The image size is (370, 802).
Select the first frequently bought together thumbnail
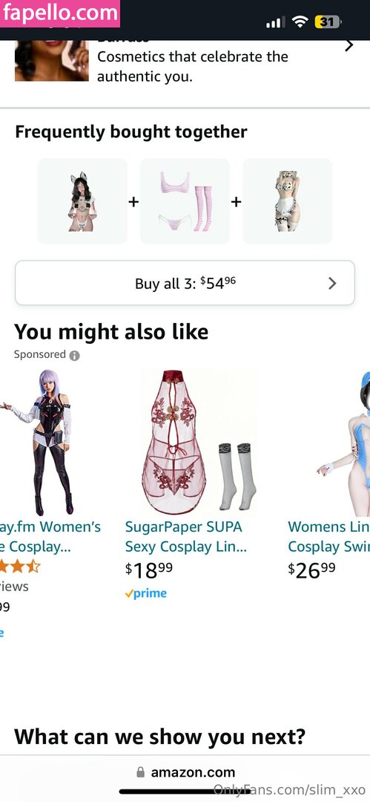(82, 201)
